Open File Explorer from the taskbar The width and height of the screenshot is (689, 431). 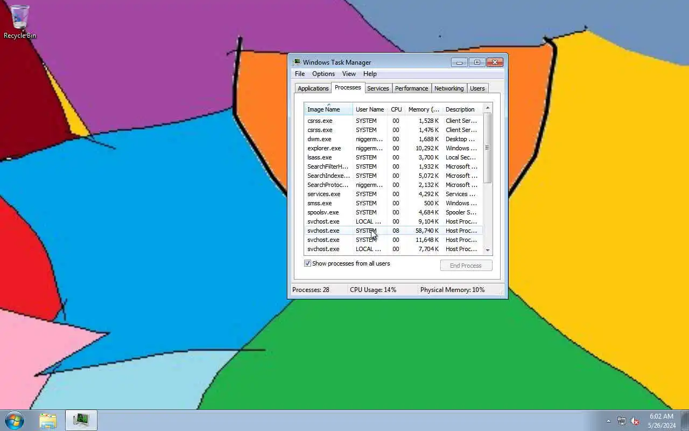(x=48, y=420)
